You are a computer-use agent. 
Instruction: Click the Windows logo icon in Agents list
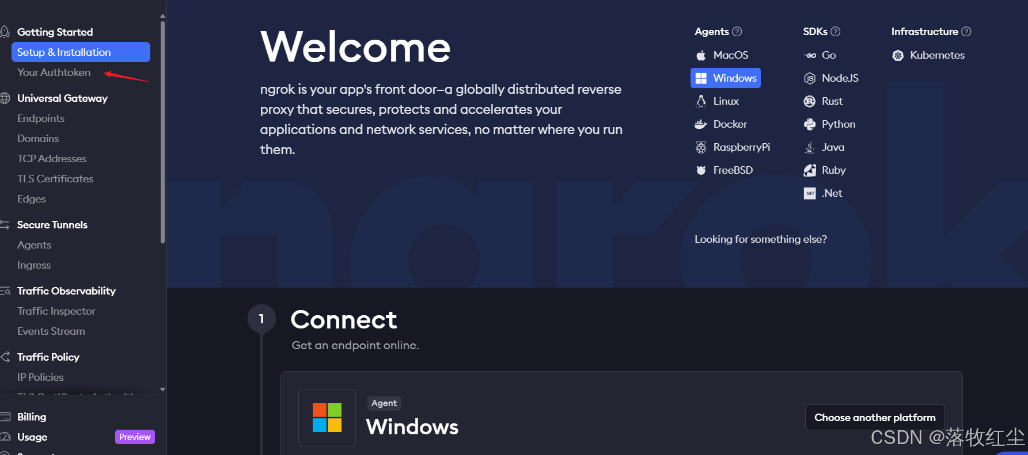tap(701, 78)
